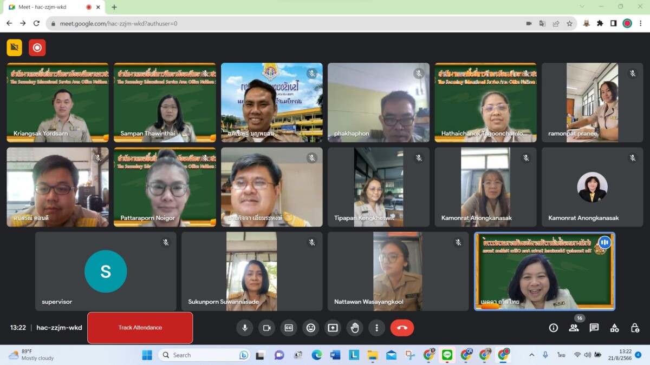650x365 pixels.
Task: Show hidden system tray icons
Action: [x=531, y=355]
